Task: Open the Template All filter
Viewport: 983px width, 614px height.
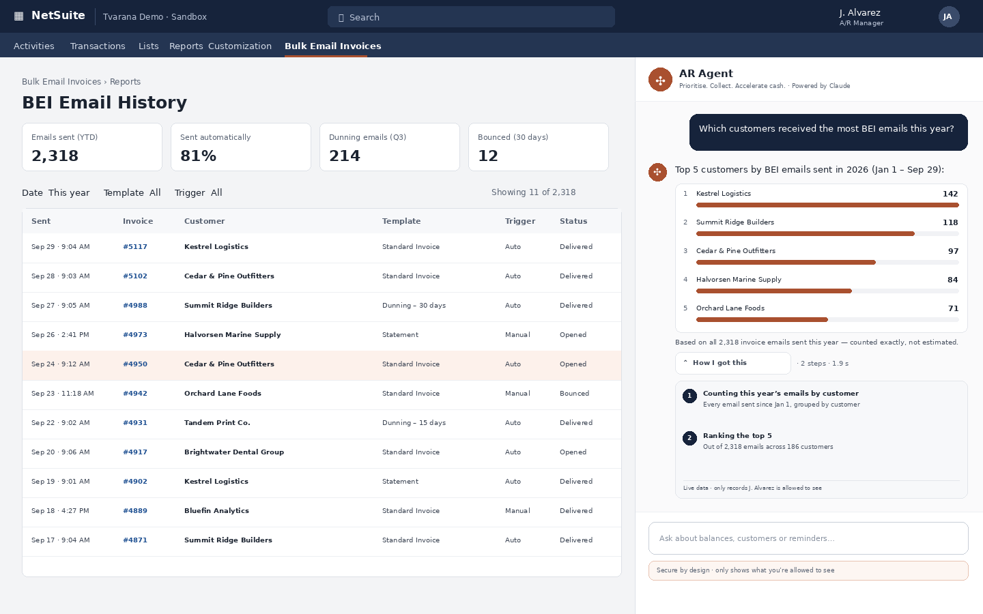Action: coord(132,193)
